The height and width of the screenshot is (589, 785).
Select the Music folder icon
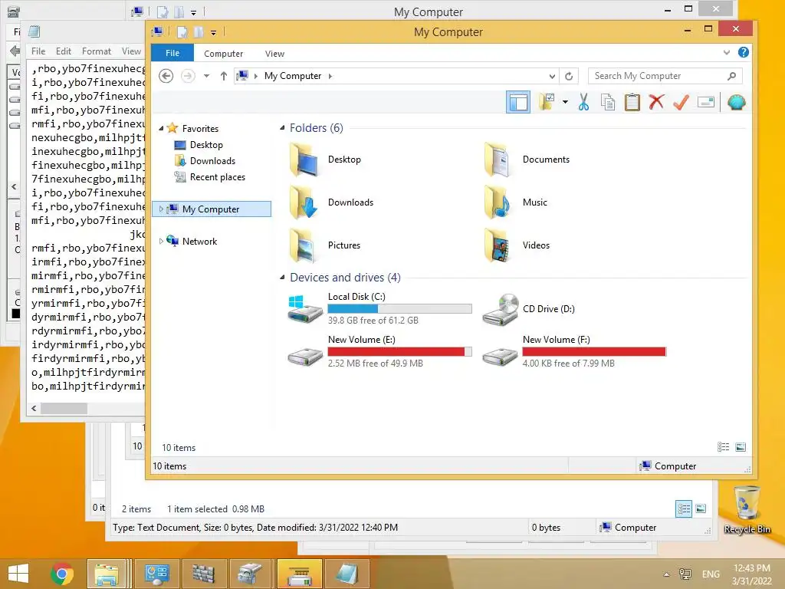[498, 202]
